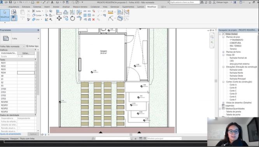The image size is (259, 147).
Task: Switch to the Vista ribbon tab
Action: (105, 7)
